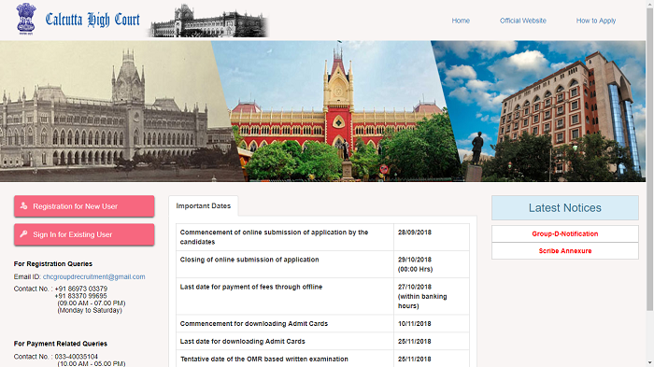This screenshot has height=367, width=654.
Task: Click the chcgroupdrecruitment@gmail.com email link
Action: (x=93, y=277)
